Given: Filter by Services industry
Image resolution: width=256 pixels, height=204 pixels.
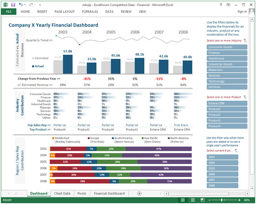Looking at the screenshot, I should pyautogui.click(x=227, y=75).
